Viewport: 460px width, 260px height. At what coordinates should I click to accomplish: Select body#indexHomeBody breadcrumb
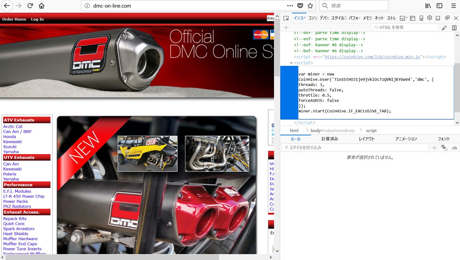333,131
